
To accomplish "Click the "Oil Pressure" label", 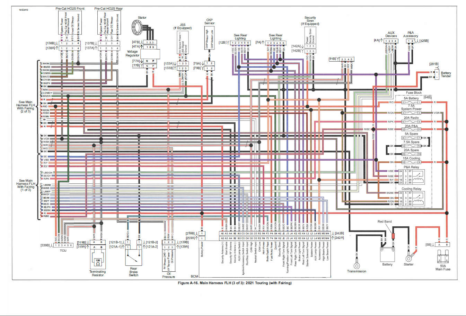I will (169, 275).
